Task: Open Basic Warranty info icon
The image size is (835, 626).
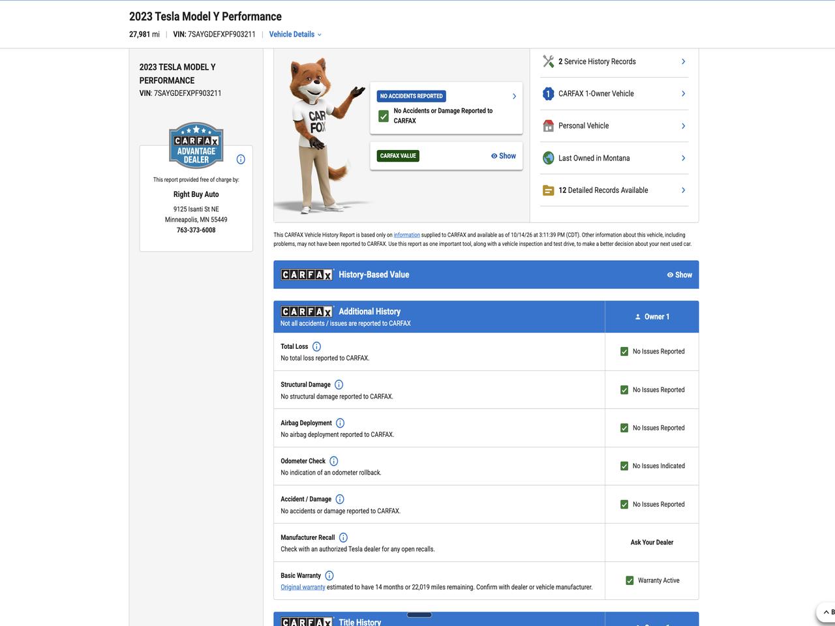Action: pos(329,576)
